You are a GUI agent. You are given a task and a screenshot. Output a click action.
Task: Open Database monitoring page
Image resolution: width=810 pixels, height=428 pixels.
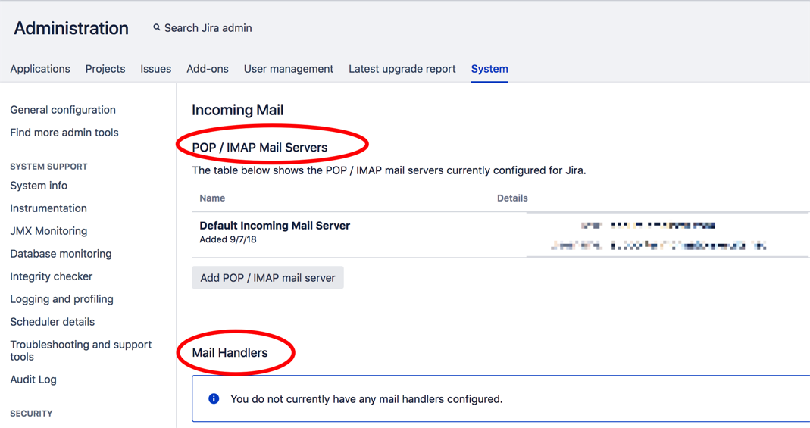click(61, 254)
